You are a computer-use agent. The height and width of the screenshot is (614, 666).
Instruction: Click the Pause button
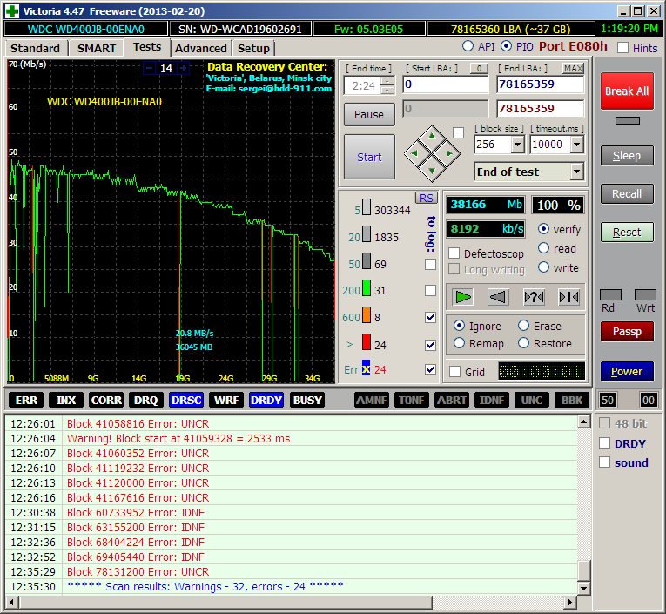pyautogui.click(x=369, y=114)
